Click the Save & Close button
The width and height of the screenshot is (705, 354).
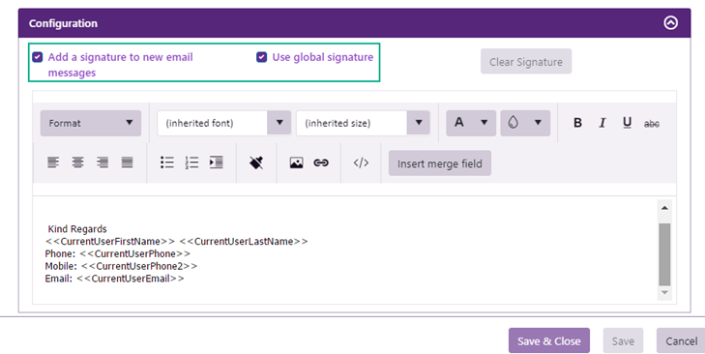[549, 340]
